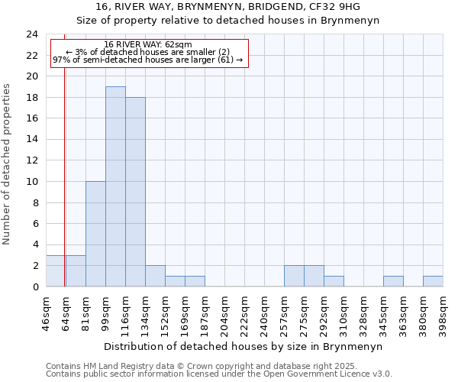This screenshot has width=458, height=382.
Task: Click the 'Contains HM Land Registry data' credit line
Action: [x=202, y=366]
